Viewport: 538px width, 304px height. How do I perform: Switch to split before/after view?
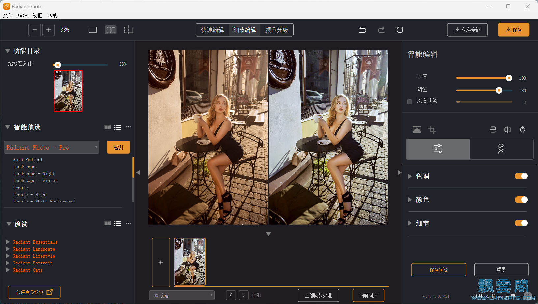coord(111,30)
